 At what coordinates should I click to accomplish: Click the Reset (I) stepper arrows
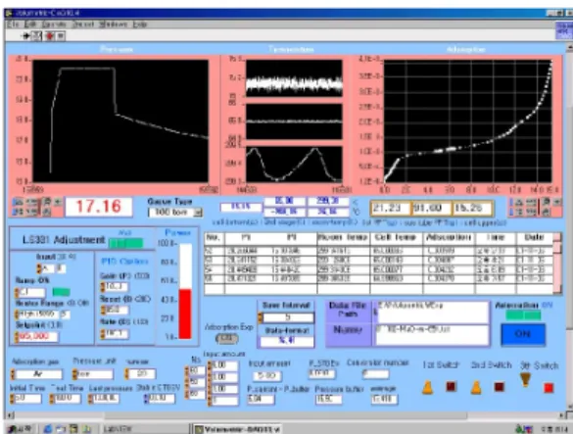tap(103, 310)
